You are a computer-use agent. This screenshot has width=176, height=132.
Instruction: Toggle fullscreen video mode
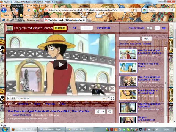point(113,98)
